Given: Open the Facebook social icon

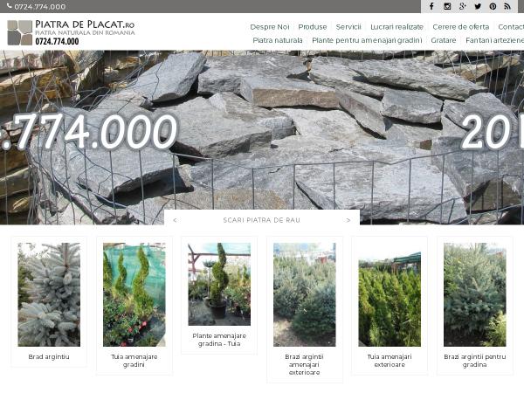Looking at the screenshot, I should tap(431, 6).
